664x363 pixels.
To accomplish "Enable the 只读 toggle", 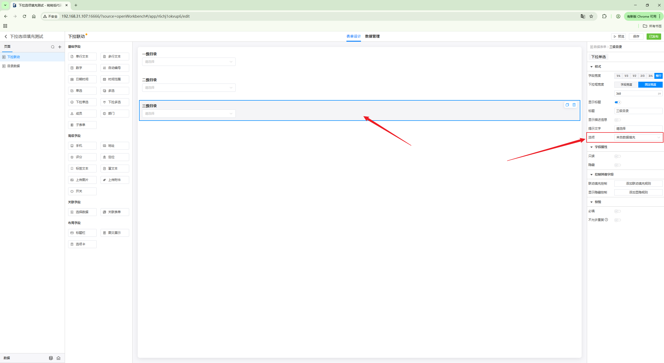I will 617,156.
